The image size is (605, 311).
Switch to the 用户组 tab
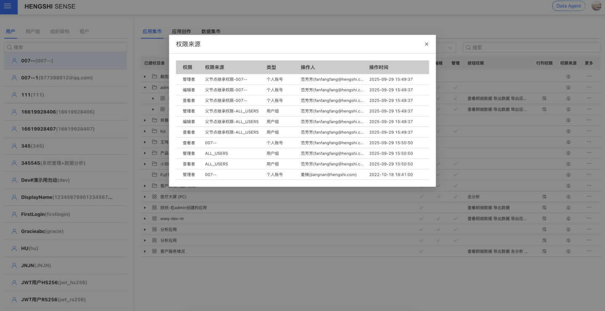[x=32, y=31]
